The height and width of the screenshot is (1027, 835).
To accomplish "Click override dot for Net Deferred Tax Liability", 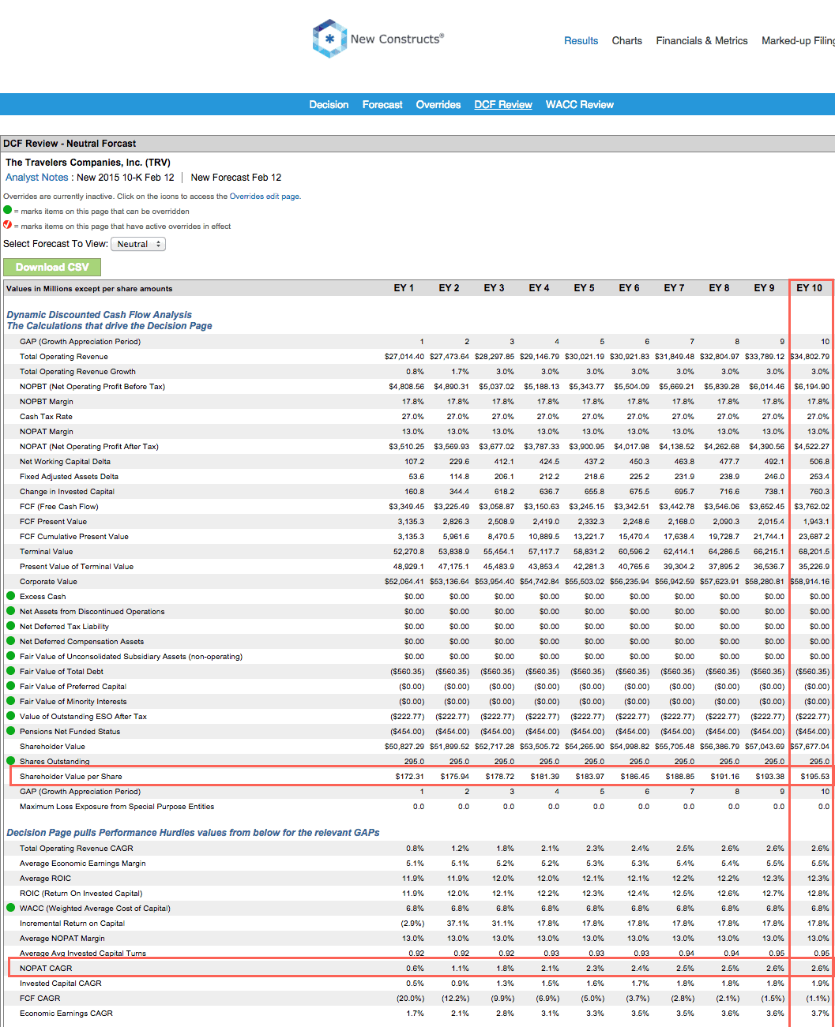I will pyautogui.click(x=11, y=626).
